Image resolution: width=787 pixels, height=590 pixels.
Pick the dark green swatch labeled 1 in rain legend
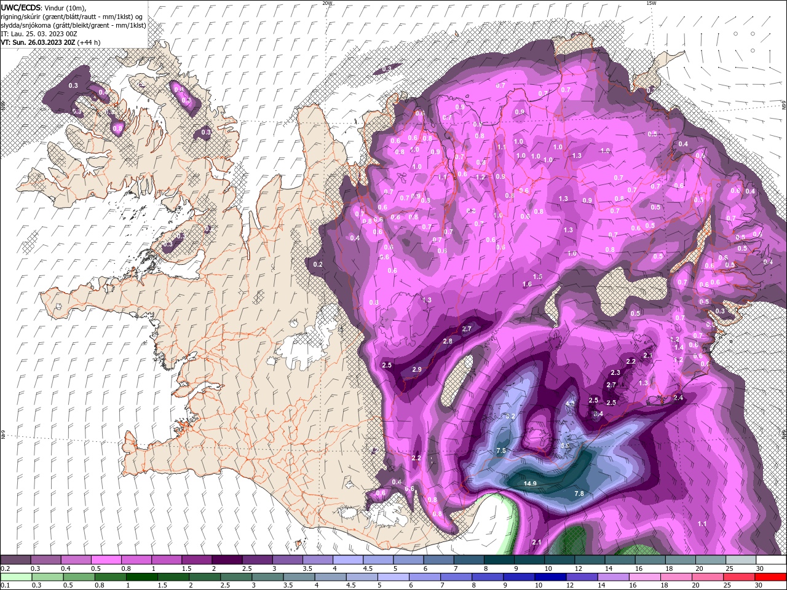pos(143,577)
